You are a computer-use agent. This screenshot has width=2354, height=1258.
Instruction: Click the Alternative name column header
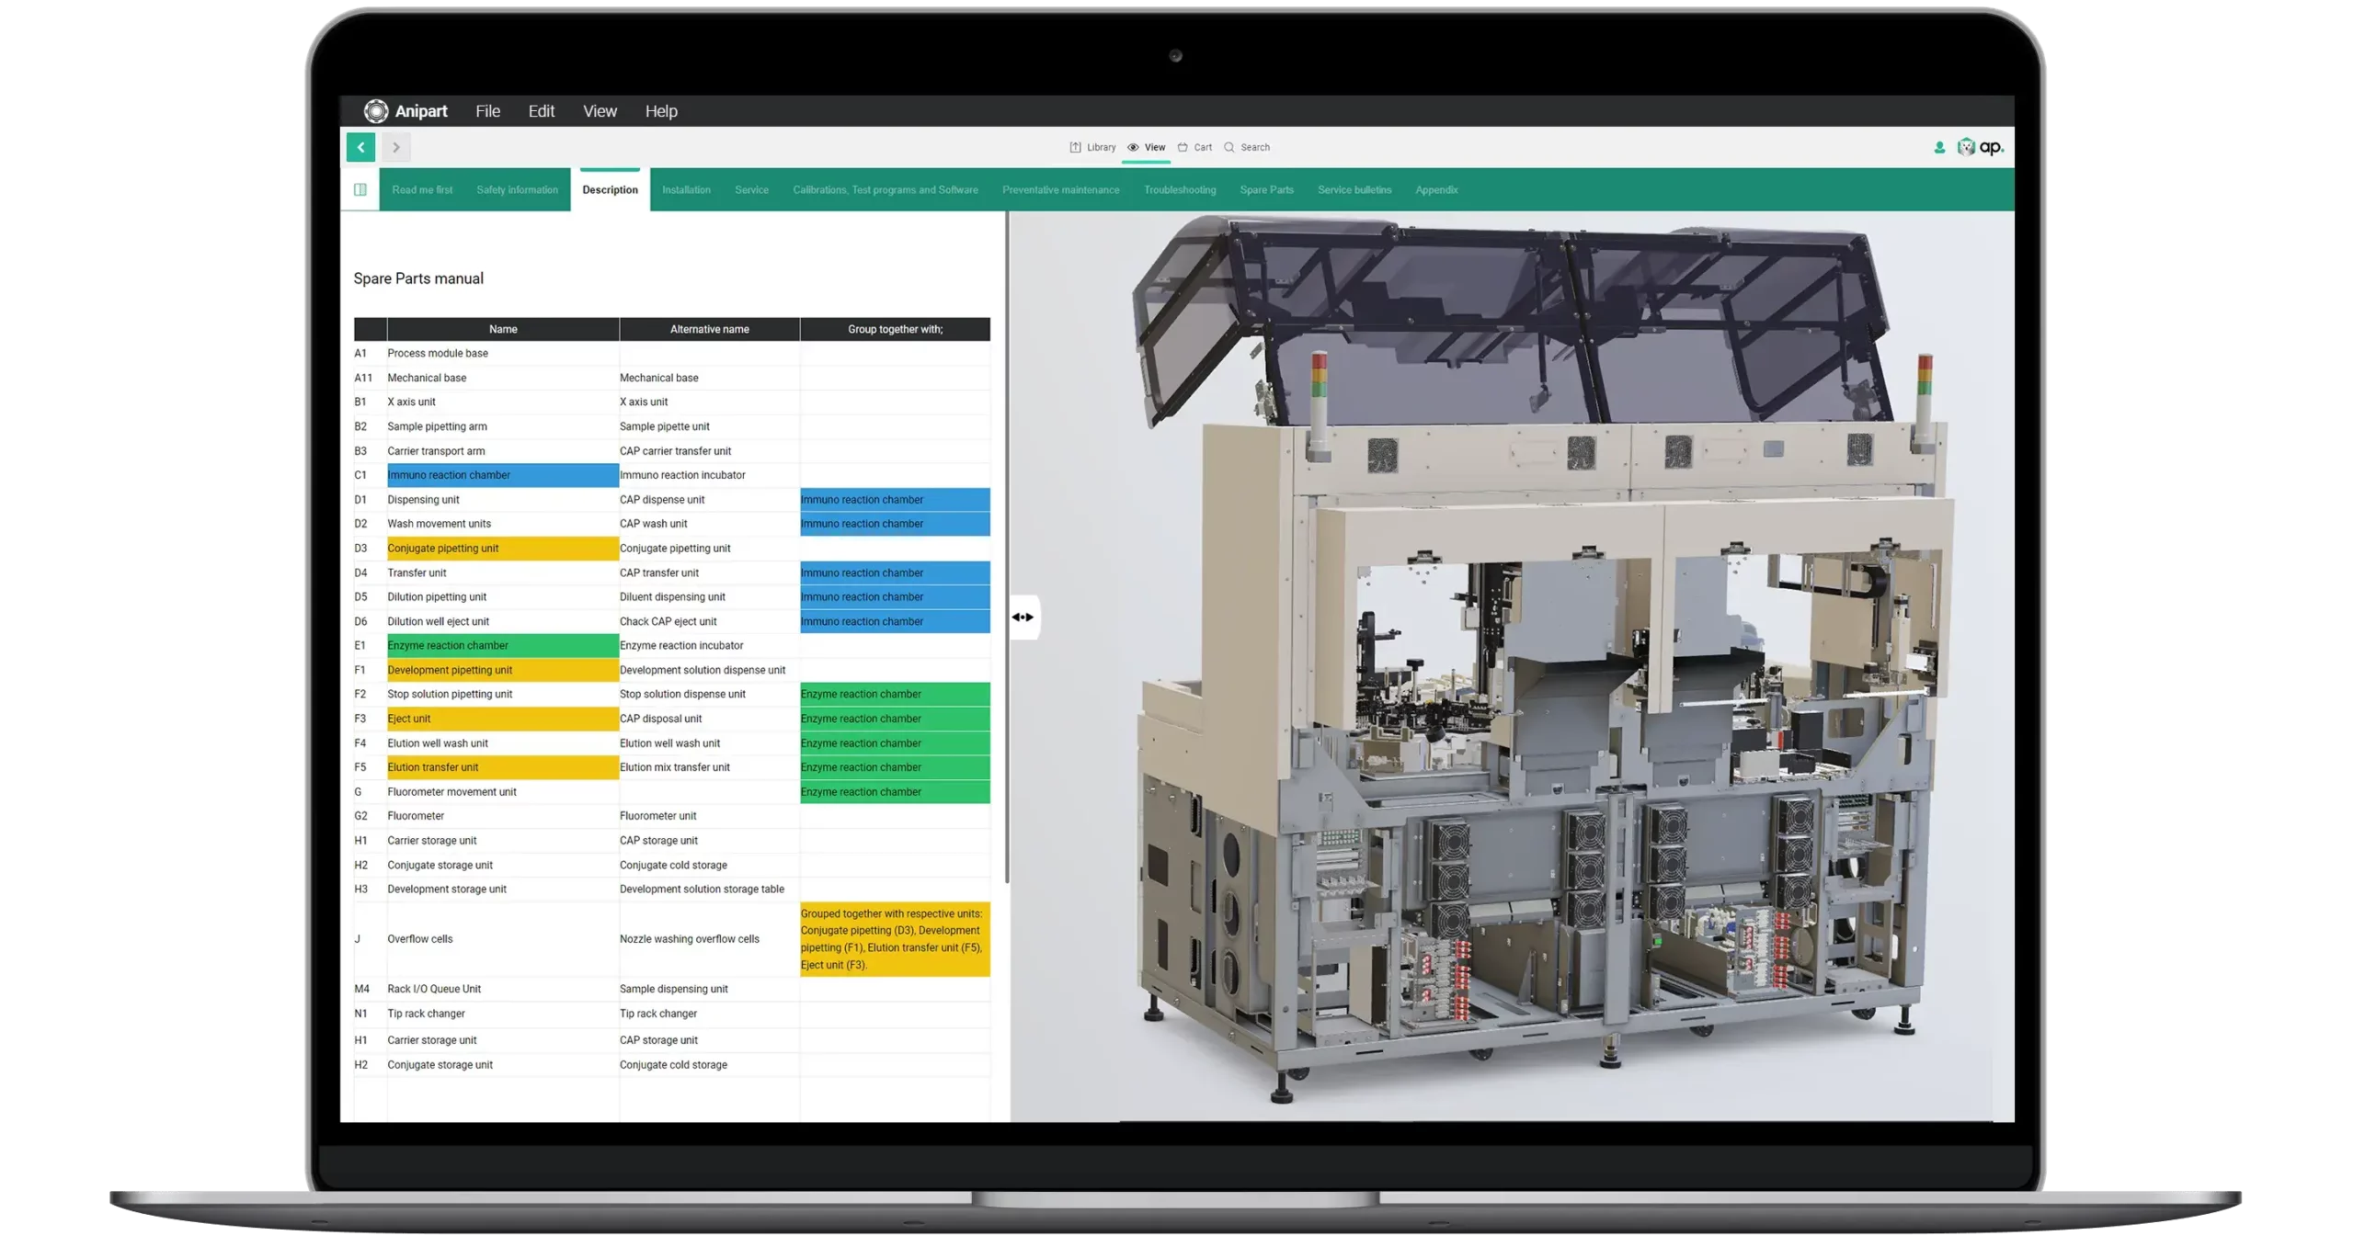pos(709,329)
